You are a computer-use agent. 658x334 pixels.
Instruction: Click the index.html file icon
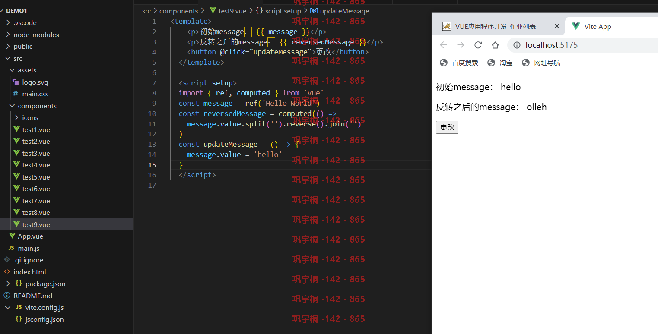point(6,272)
